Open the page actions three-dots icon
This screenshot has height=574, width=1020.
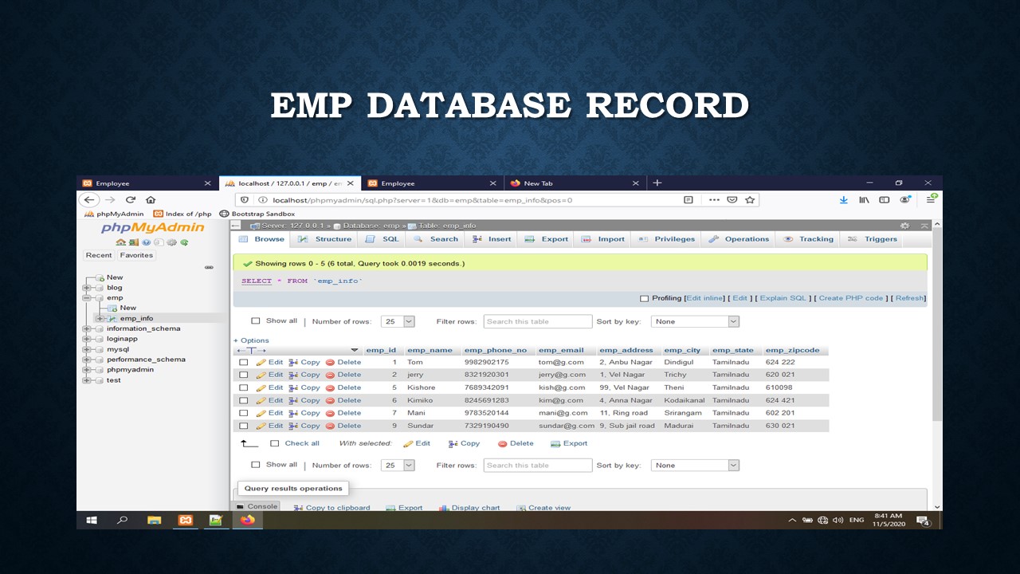pyautogui.click(x=714, y=200)
